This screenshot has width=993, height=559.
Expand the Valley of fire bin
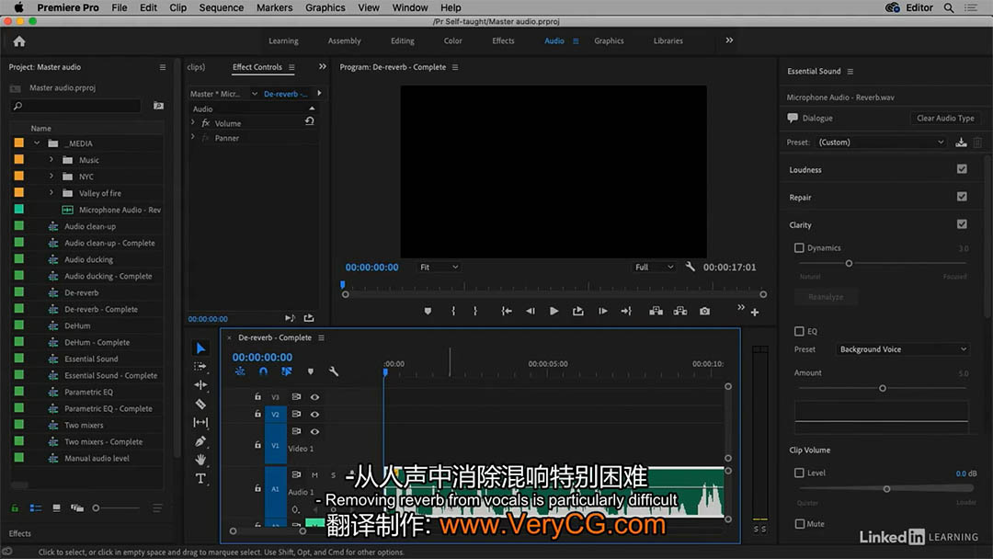coord(51,193)
